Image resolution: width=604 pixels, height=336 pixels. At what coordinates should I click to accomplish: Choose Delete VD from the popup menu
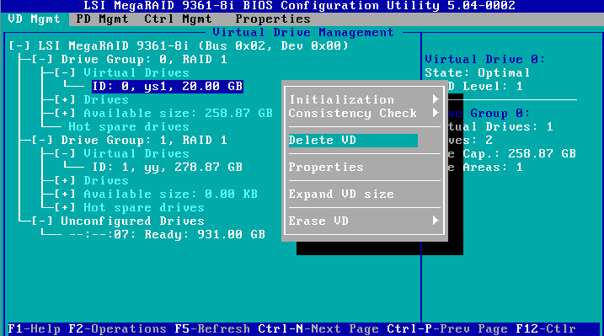pyautogui.click(x=353, y=140)
